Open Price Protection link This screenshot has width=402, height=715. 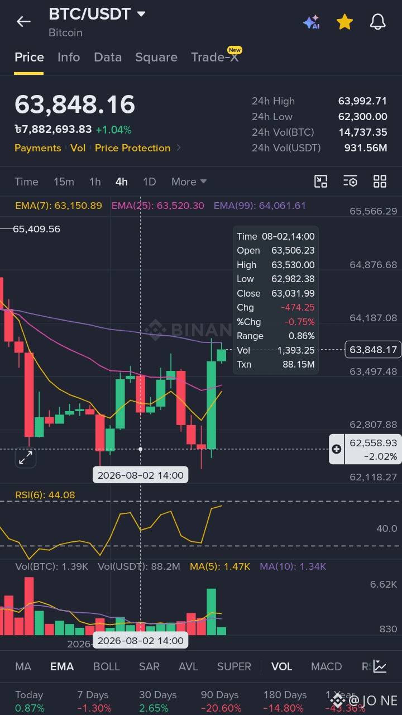(132, 148)
